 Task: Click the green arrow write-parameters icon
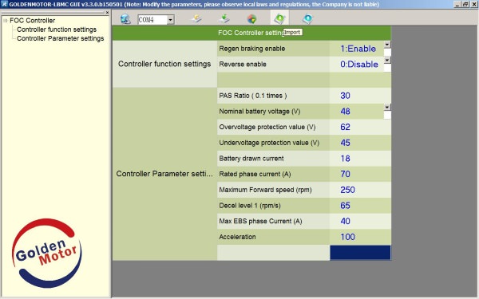pyautogui.click(x=224, y=19)
